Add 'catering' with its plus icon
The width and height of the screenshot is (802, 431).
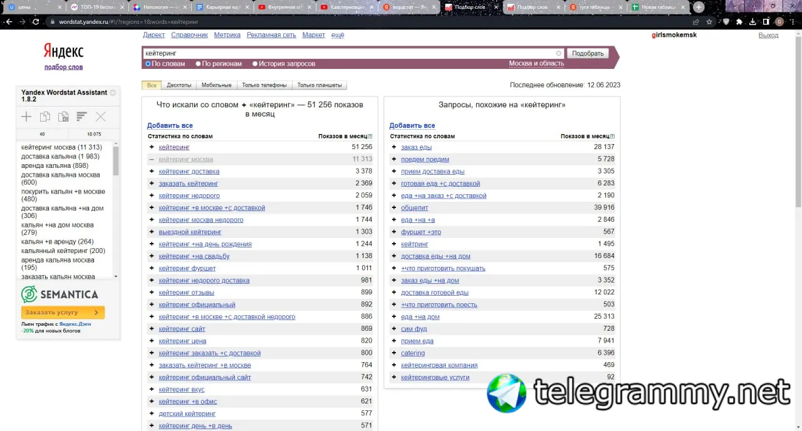coord(394,353)
